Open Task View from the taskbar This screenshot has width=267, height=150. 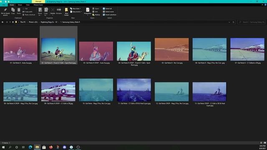[x=23, y=147]
